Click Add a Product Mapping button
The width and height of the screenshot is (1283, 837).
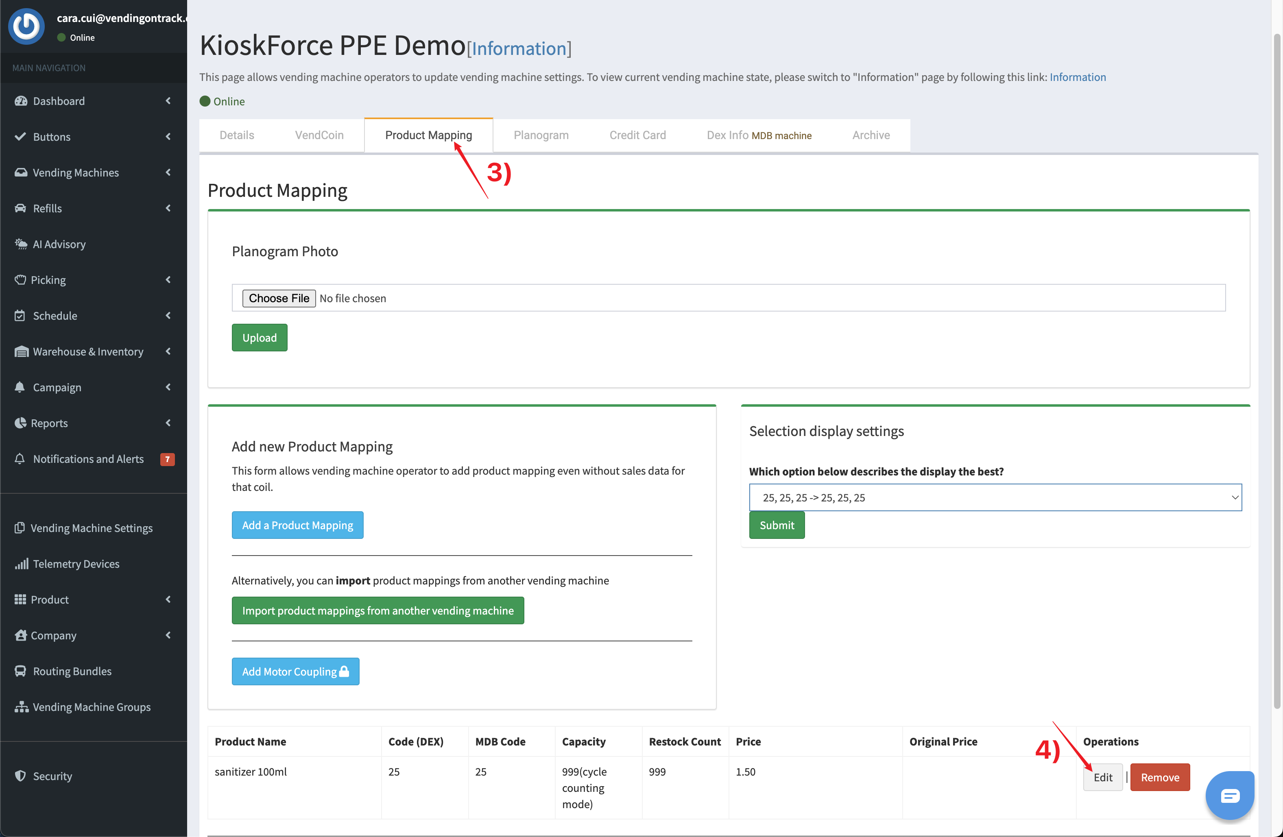coord(297,525)
